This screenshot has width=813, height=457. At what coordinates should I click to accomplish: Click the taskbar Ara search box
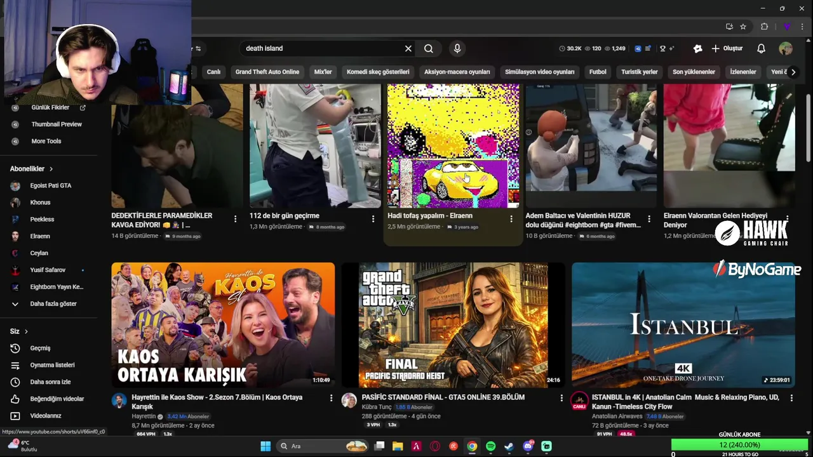(x=323, y=446)
